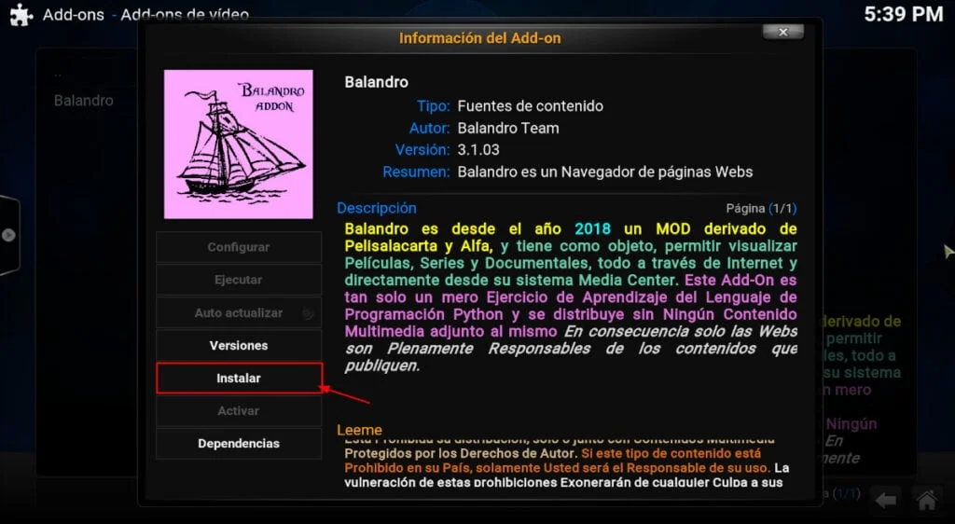Click the Descripción heading
Viewport: 955px width, 524px height.
[377, 208]
